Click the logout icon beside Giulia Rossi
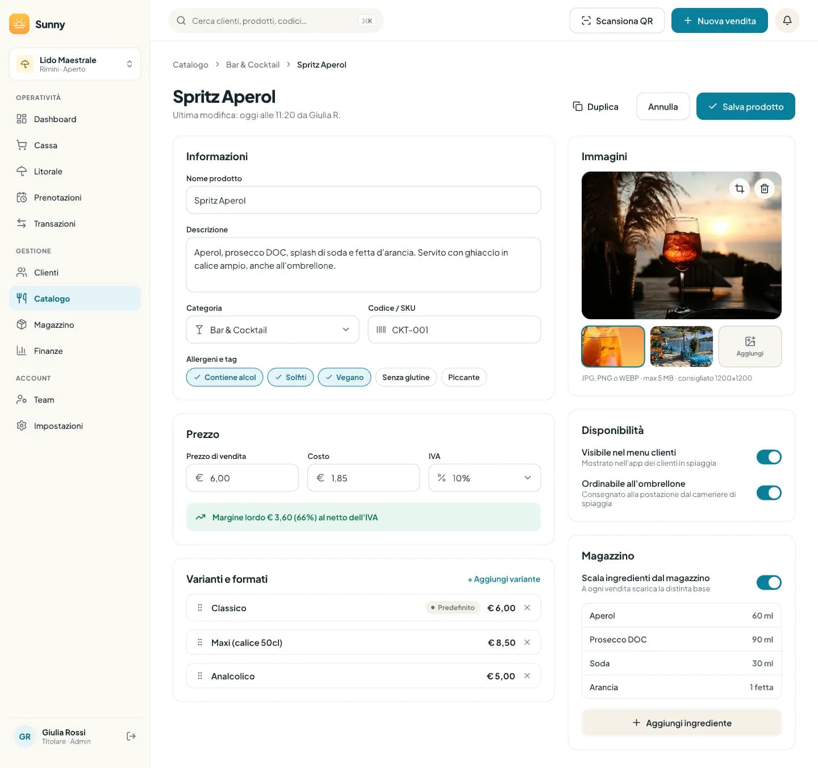The width and height of the screenshot is (818, 768). point(131,736)
